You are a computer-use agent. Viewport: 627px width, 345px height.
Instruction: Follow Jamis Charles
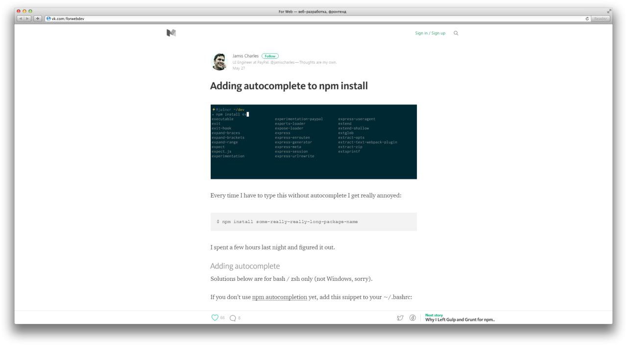[x=270, y=56]
